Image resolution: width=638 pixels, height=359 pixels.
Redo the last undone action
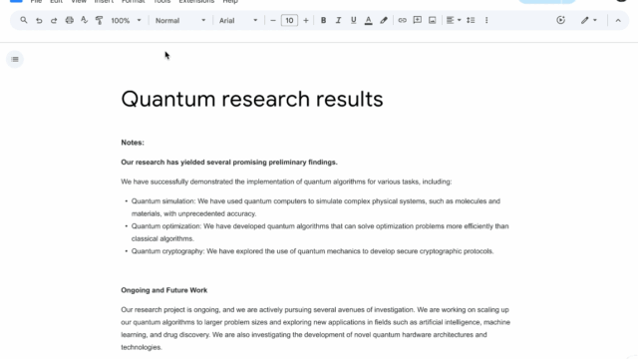[x=54, y=20]
